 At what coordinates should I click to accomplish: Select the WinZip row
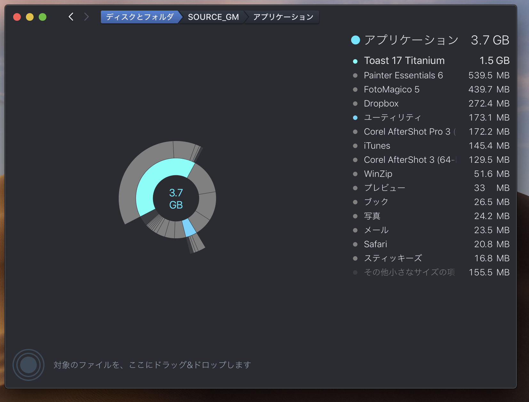click(431, 174)
